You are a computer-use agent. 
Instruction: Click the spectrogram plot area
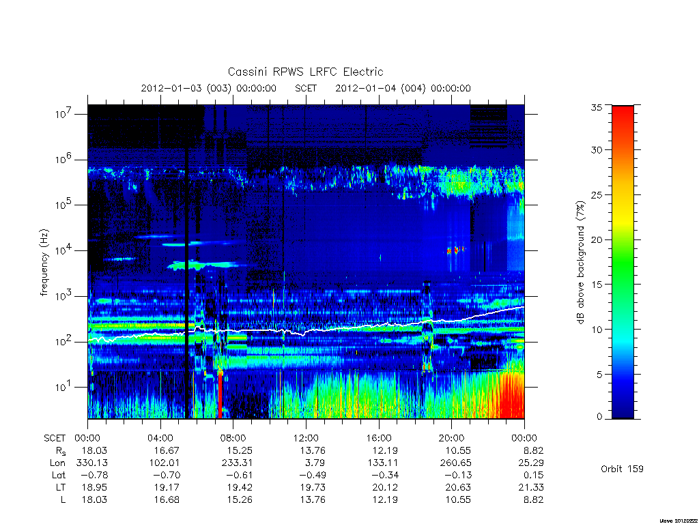pos(306,261)
